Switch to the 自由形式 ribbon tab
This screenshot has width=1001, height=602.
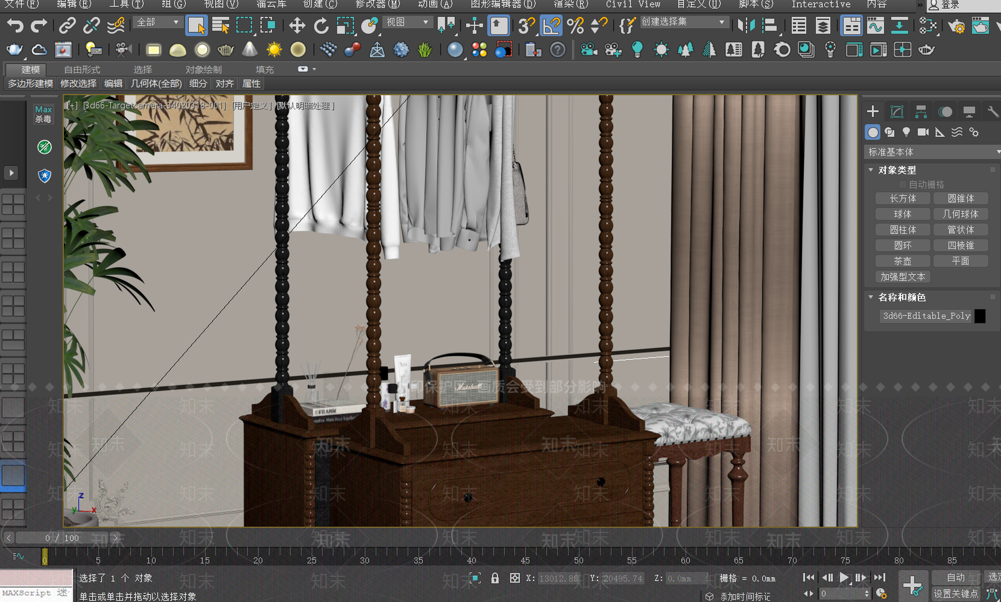82,69
